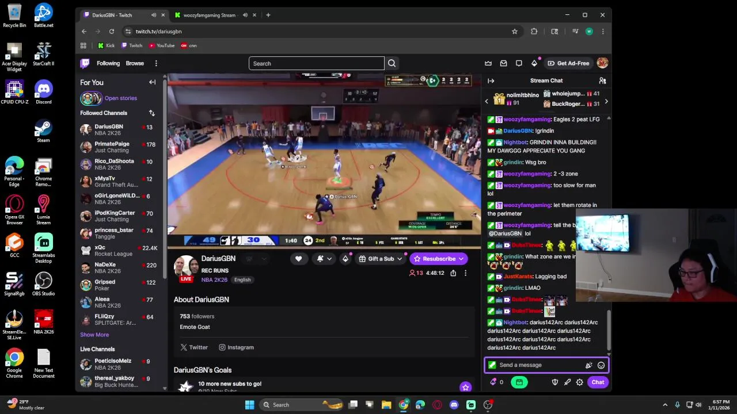Open PoeticisoMelz live channel

(x=119, y=364)
